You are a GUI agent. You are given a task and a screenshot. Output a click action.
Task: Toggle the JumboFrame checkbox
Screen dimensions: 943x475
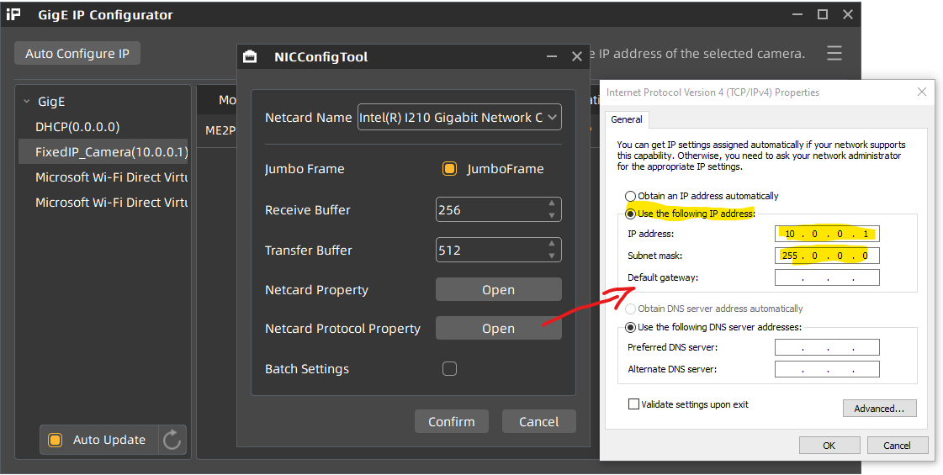click(x=450, y=169)
